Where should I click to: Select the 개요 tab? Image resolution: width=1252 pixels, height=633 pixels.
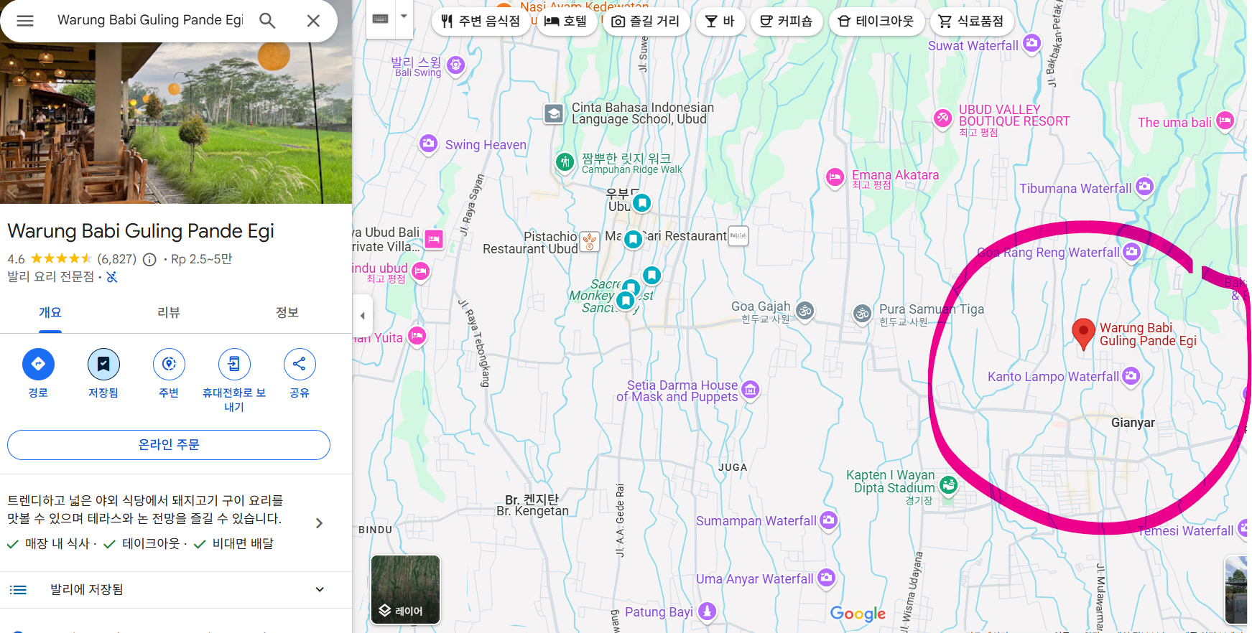tap(50, 313)
